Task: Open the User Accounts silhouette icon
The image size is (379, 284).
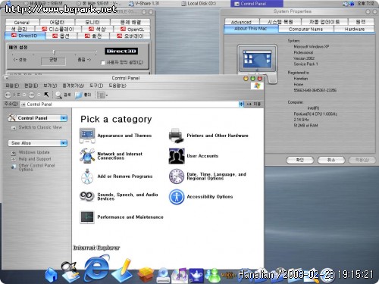Action: click(x=177, y=156)
